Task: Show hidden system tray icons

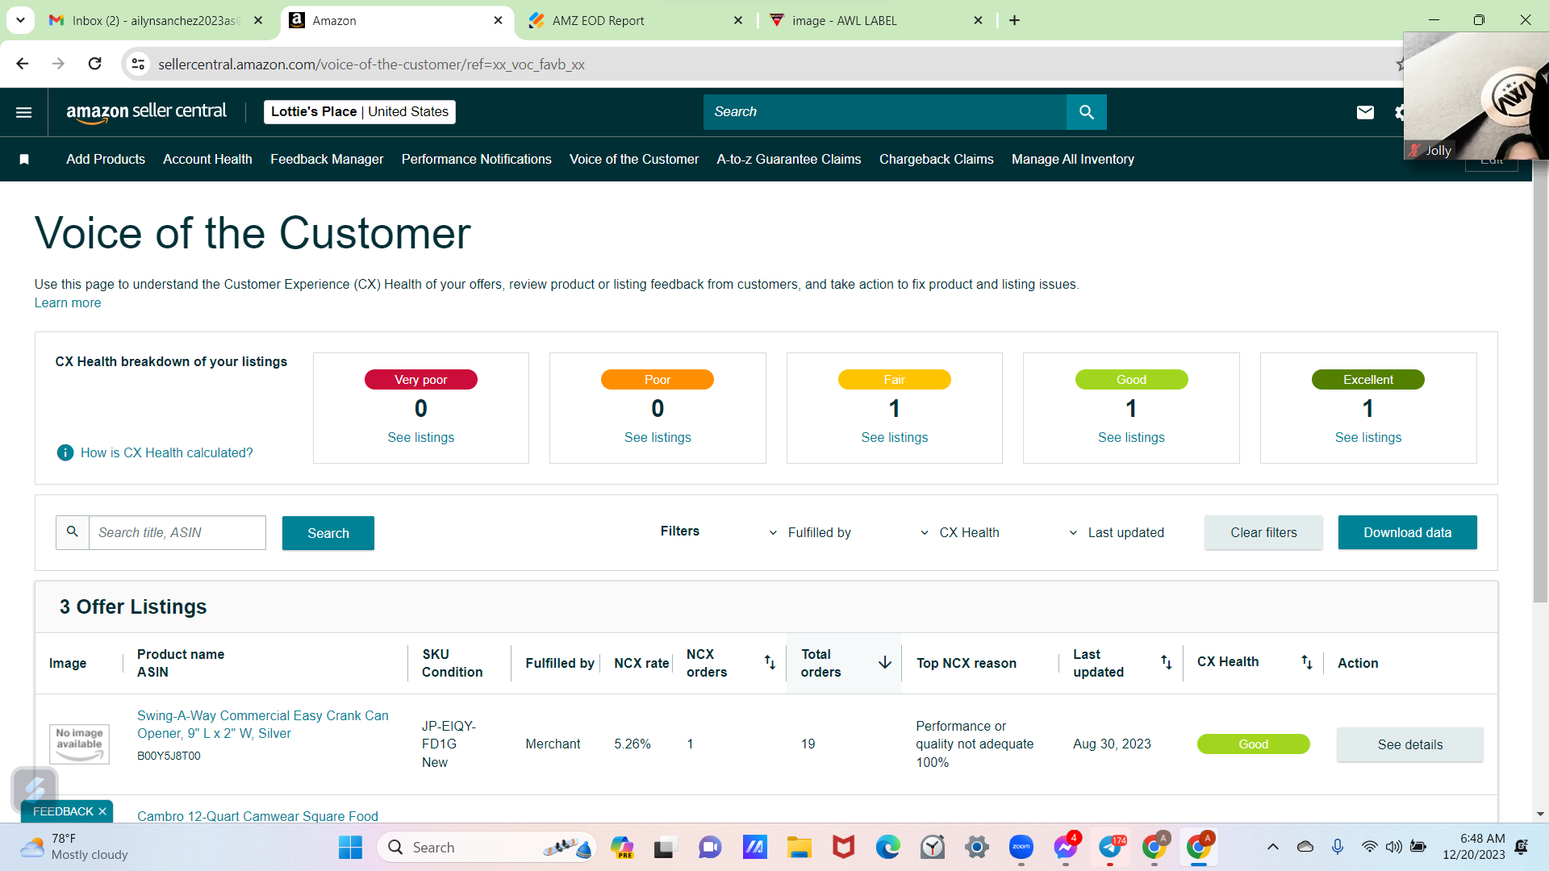Action: [x=1272, y=847]
